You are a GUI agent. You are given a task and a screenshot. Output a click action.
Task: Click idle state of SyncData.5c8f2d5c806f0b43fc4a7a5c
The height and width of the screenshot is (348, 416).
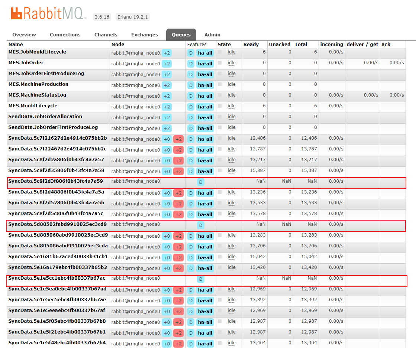[231, 214]
